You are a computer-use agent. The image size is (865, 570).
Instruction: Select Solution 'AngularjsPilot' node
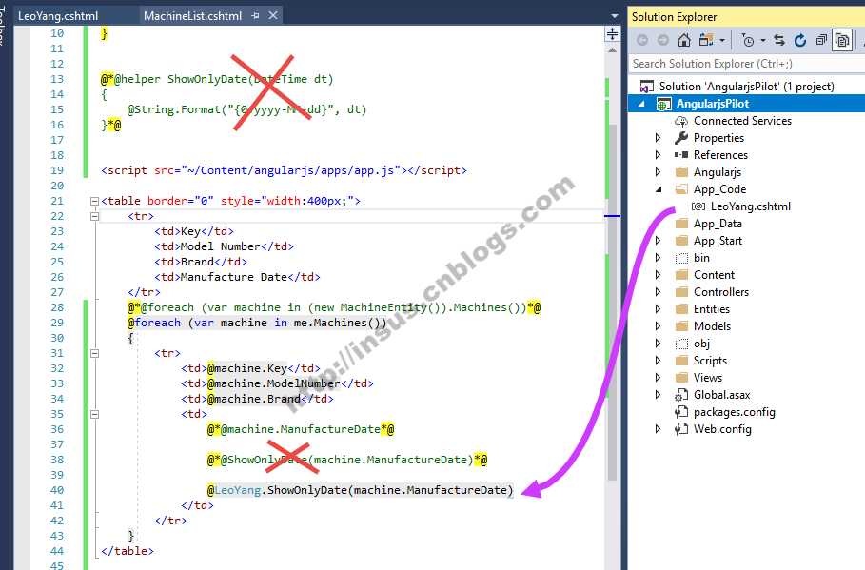click(x=746, y=86)
